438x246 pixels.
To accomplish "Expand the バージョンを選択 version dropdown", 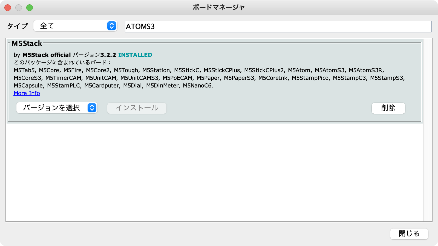I will tap(57, 108).
